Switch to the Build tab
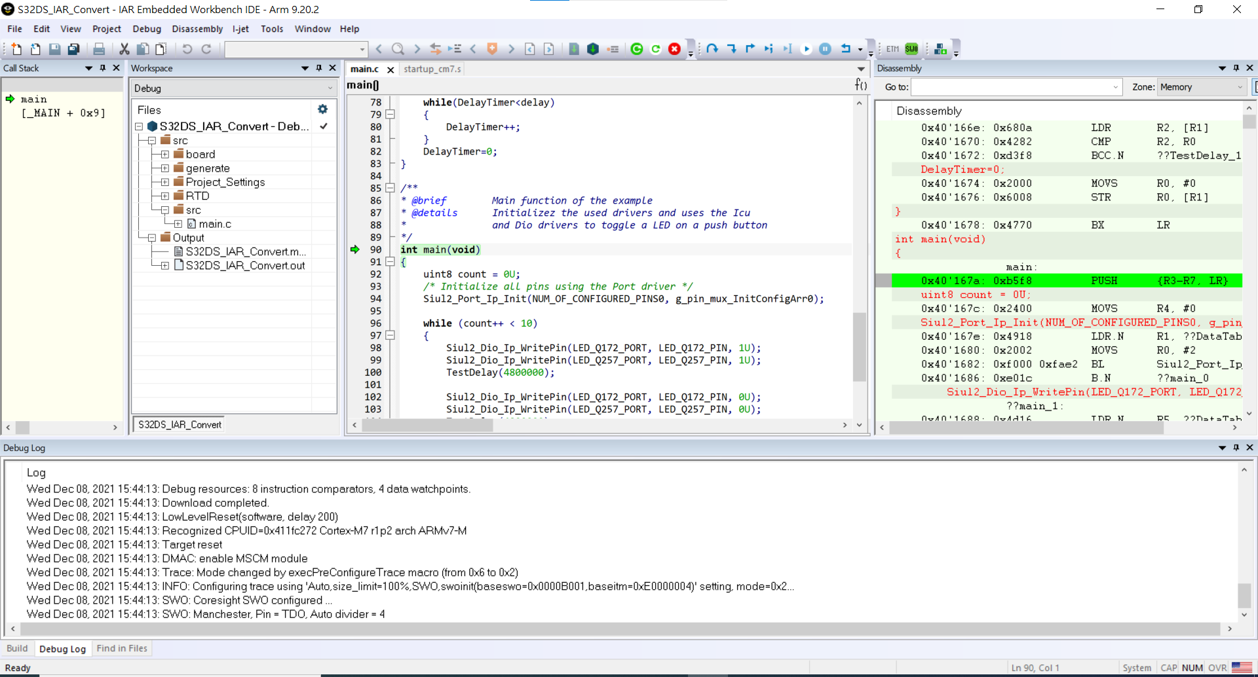1258x677 pixels. click(17, 648)
